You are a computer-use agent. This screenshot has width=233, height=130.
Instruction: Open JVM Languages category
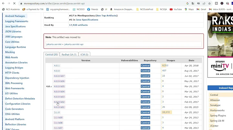click(14, 37)
